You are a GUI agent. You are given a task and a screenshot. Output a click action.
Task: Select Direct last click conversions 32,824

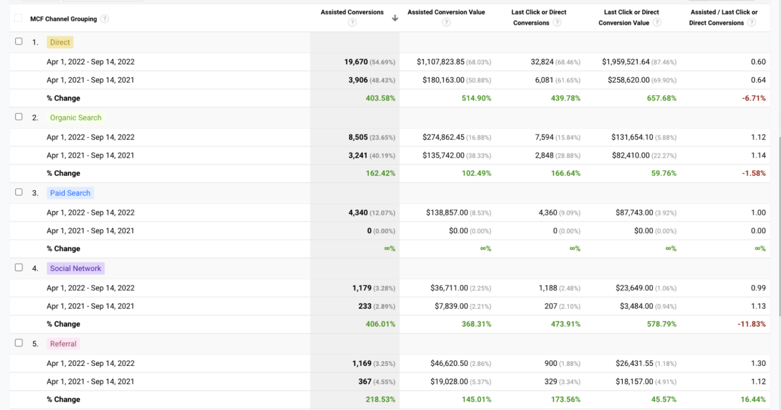pyautogui.click(x=542, y=62)
